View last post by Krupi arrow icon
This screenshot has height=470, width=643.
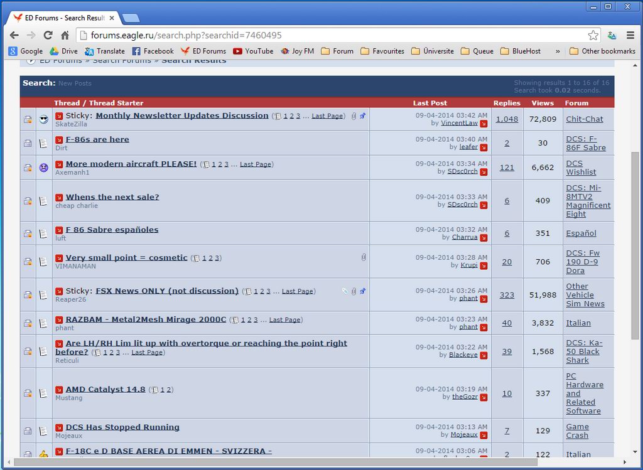click(x=484, y=265)
